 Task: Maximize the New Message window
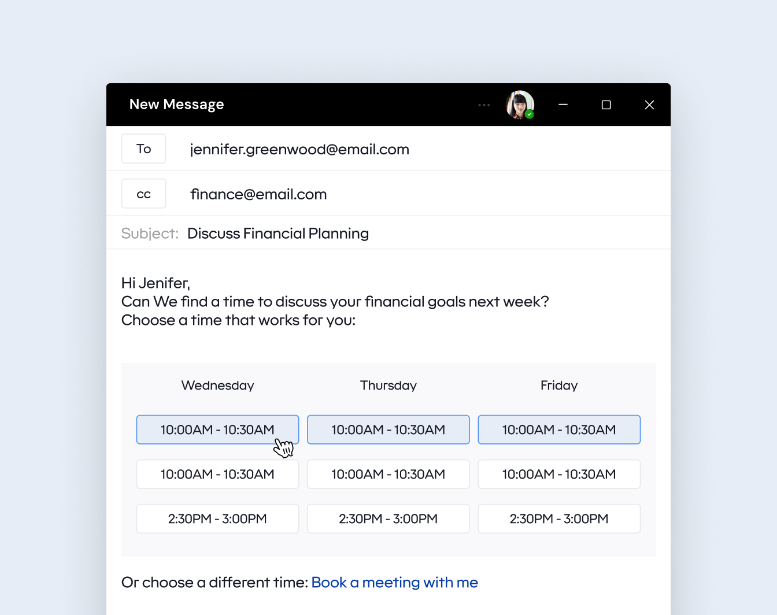tap(606, 105)
